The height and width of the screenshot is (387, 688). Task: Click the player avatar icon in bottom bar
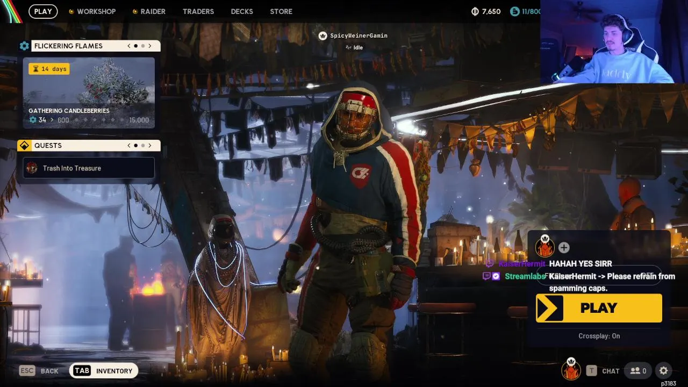click(x=571, y=370)
